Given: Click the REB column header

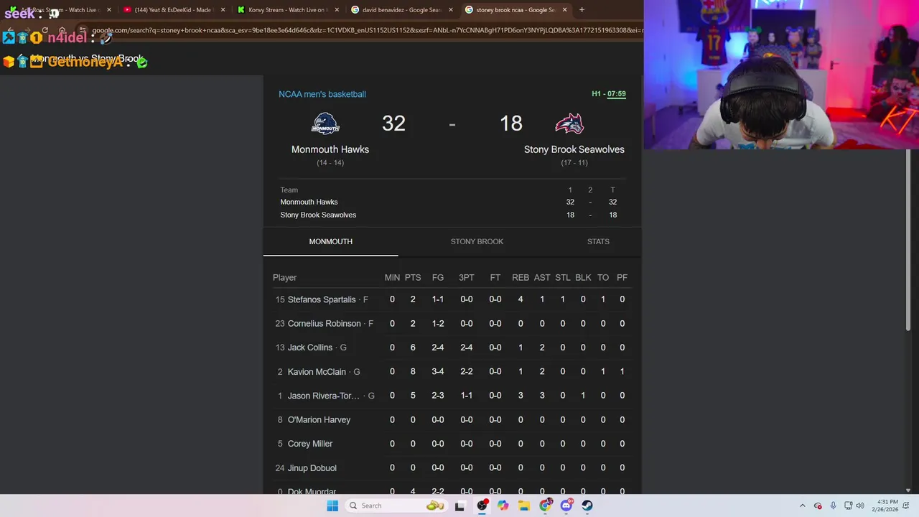Looking at the screenshot, I should point(521,278).
